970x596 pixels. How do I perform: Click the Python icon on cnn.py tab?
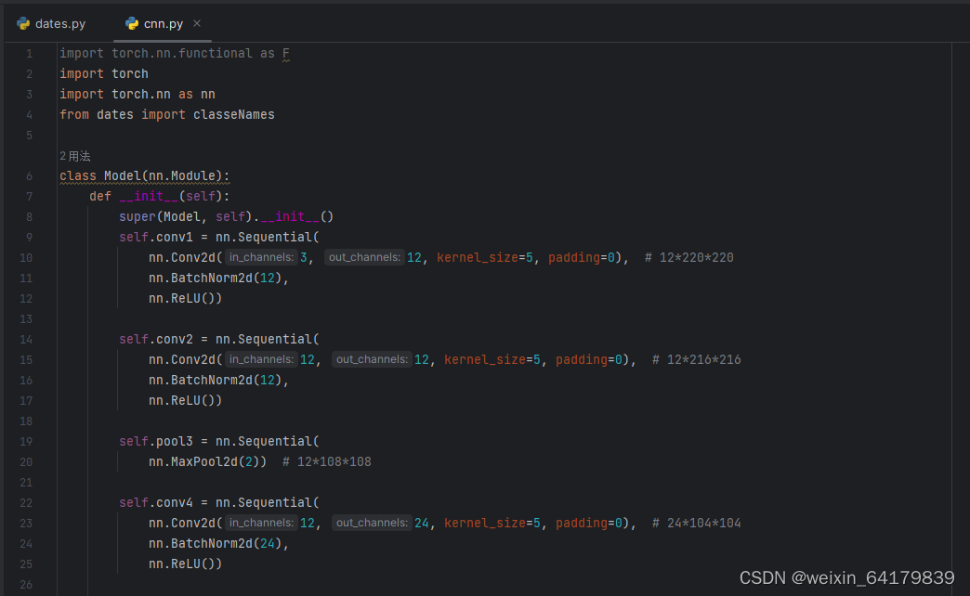(x=132, y=23)
